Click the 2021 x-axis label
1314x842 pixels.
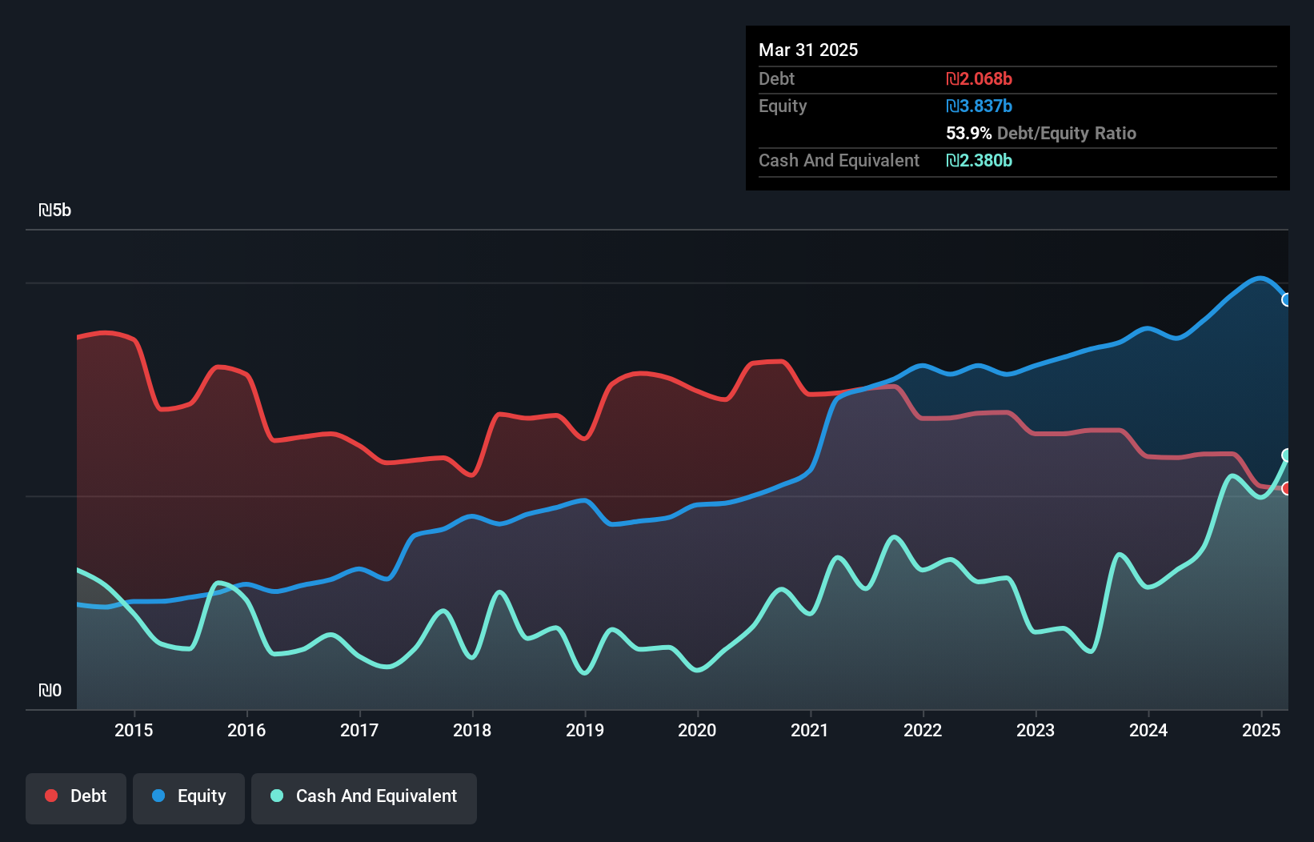click(x=810, y=730)
